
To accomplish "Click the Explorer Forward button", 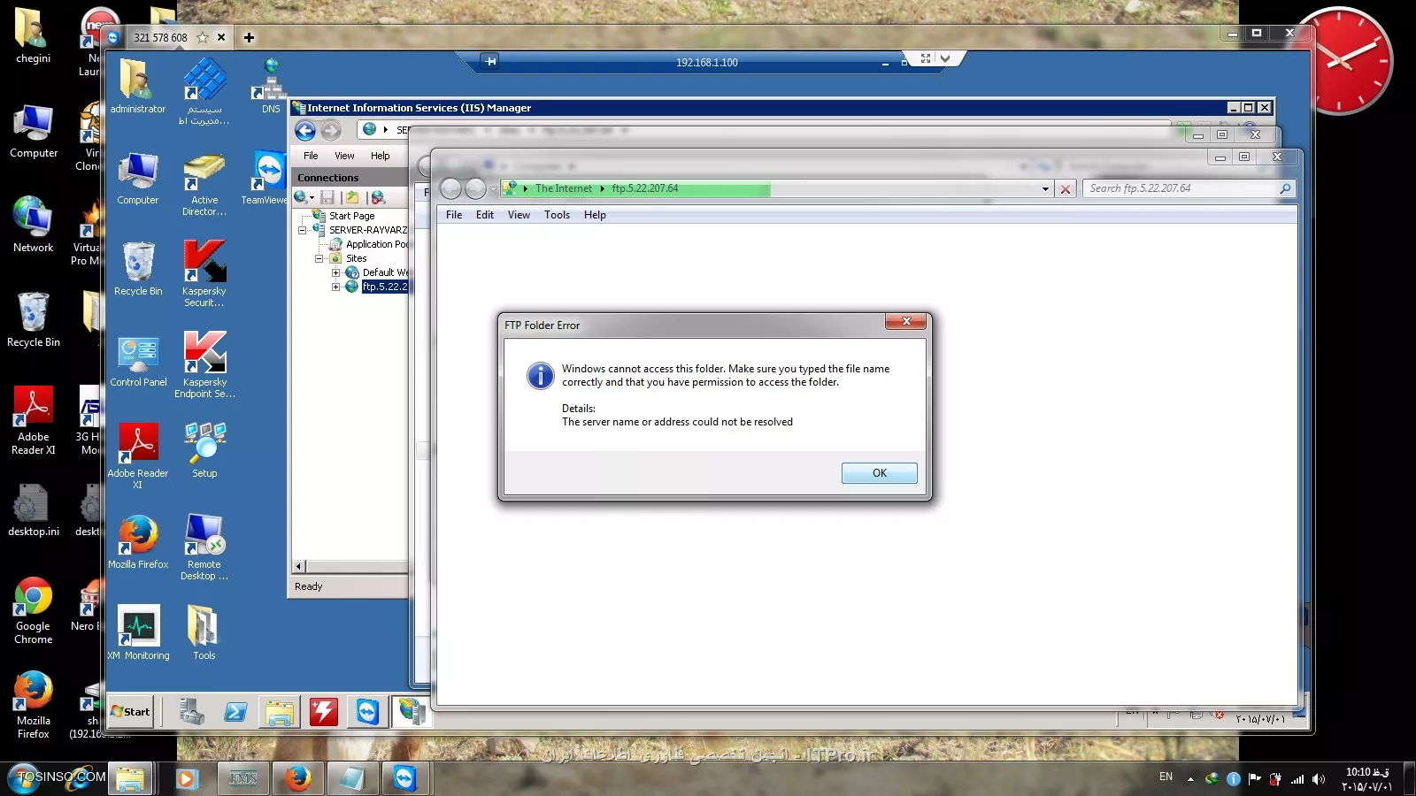I will coord(475,188).
